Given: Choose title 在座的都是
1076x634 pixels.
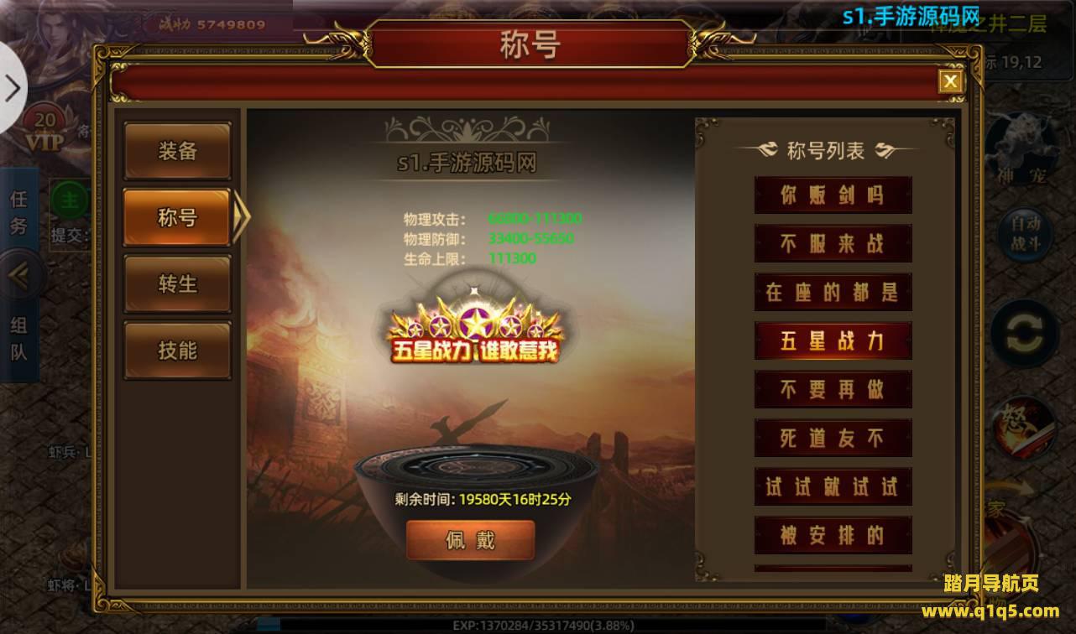Looking at the screenshot, I should click(x=833, y=292).
